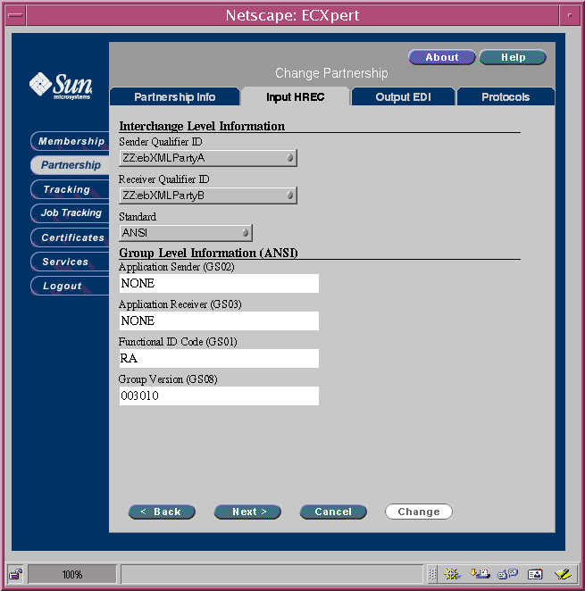Viewport: 585px width, 591px height.
Task: Click the Cancel button
Action: pyautogui.click(x=333, y=512)
